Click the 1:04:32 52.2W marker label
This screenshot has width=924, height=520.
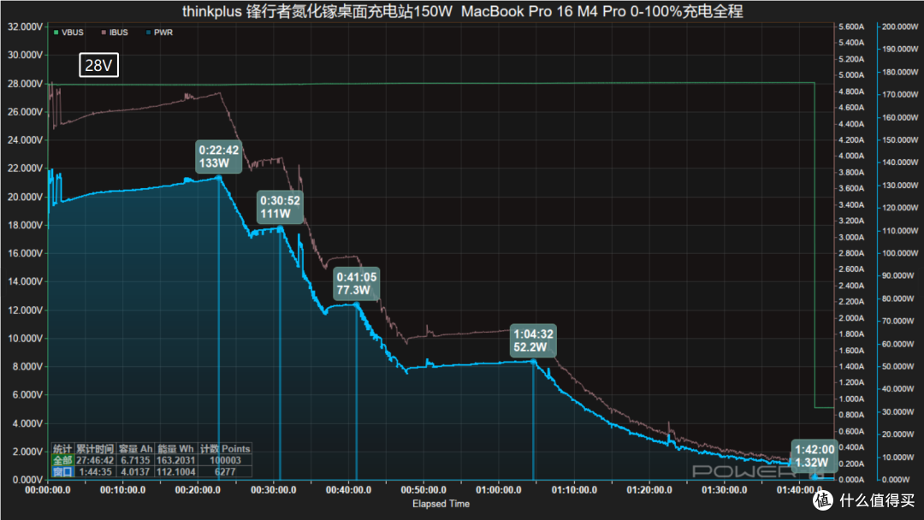[x=533, y=340]
